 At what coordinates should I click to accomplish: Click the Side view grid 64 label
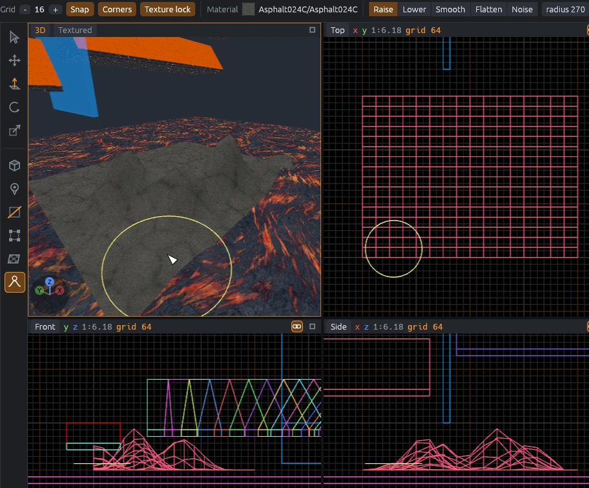425,327
